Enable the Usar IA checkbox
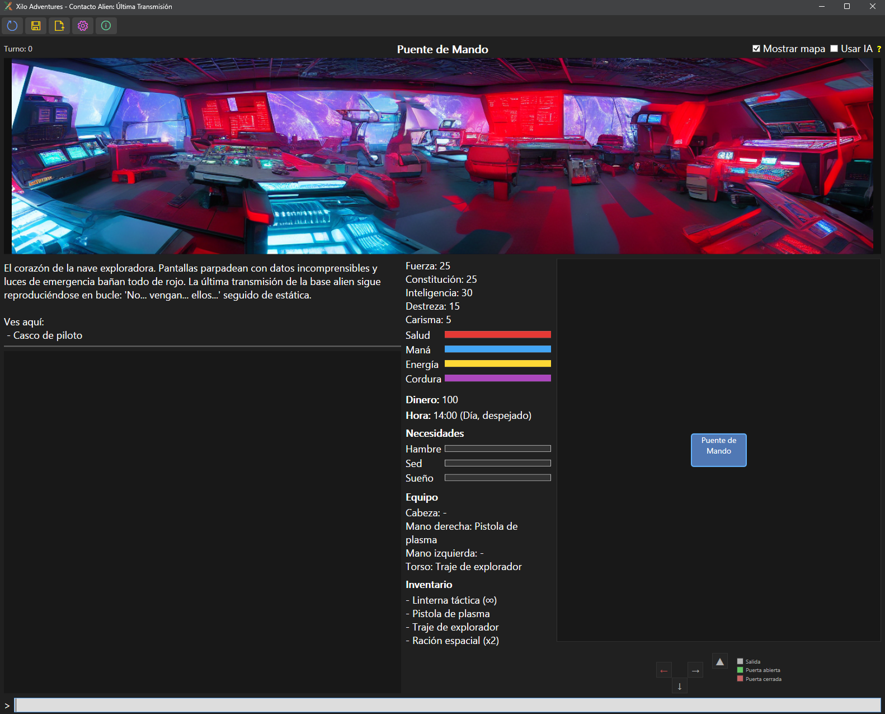 834,49
